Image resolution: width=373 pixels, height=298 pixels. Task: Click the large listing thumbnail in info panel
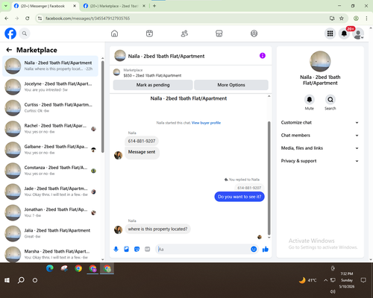[320, 61]
